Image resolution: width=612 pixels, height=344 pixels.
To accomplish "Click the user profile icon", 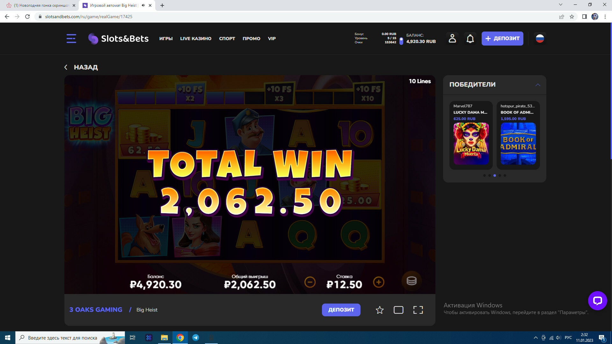I will click(x=452, y=39).
